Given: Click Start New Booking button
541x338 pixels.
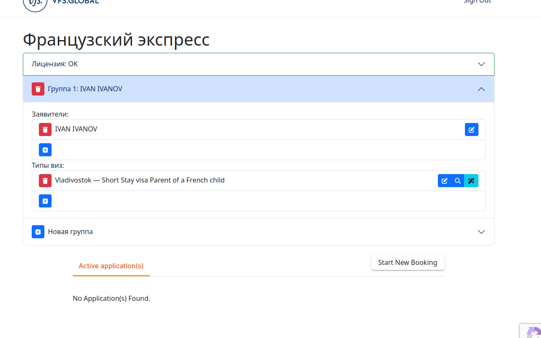Looking at the screenshot, I should pos(408,262).
